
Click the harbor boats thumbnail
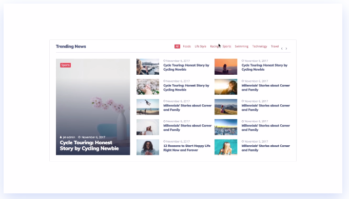tap(148, 67)
